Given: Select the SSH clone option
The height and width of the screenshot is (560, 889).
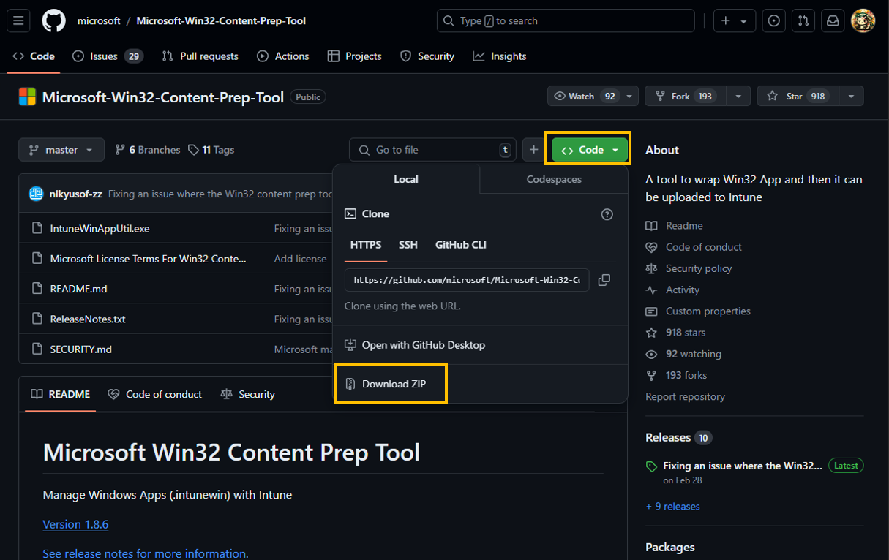Looking at the screenshot, I should coord(408,245).
